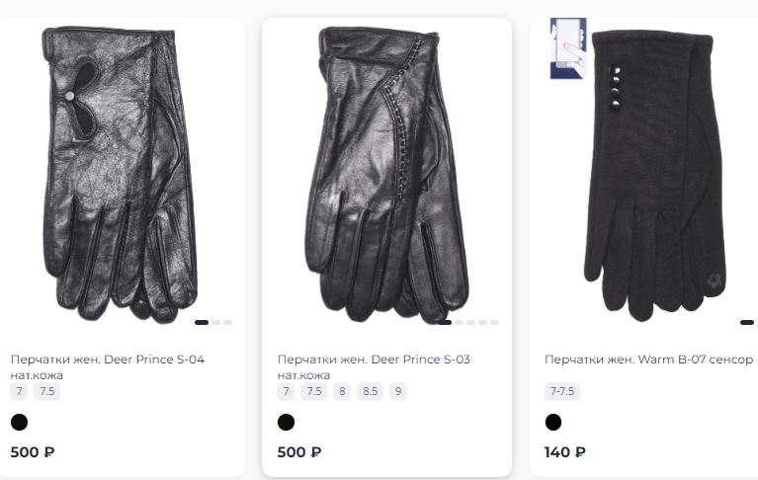The height and width of the screenshot is (480, 758).
Task: Select size 7.5 for Deer Prince S-04
Action: click(46, 391)
